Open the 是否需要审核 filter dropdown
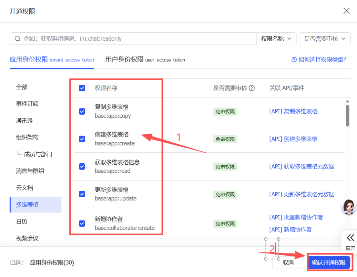The width and height of the screenshot is (357, 277). 325,39
